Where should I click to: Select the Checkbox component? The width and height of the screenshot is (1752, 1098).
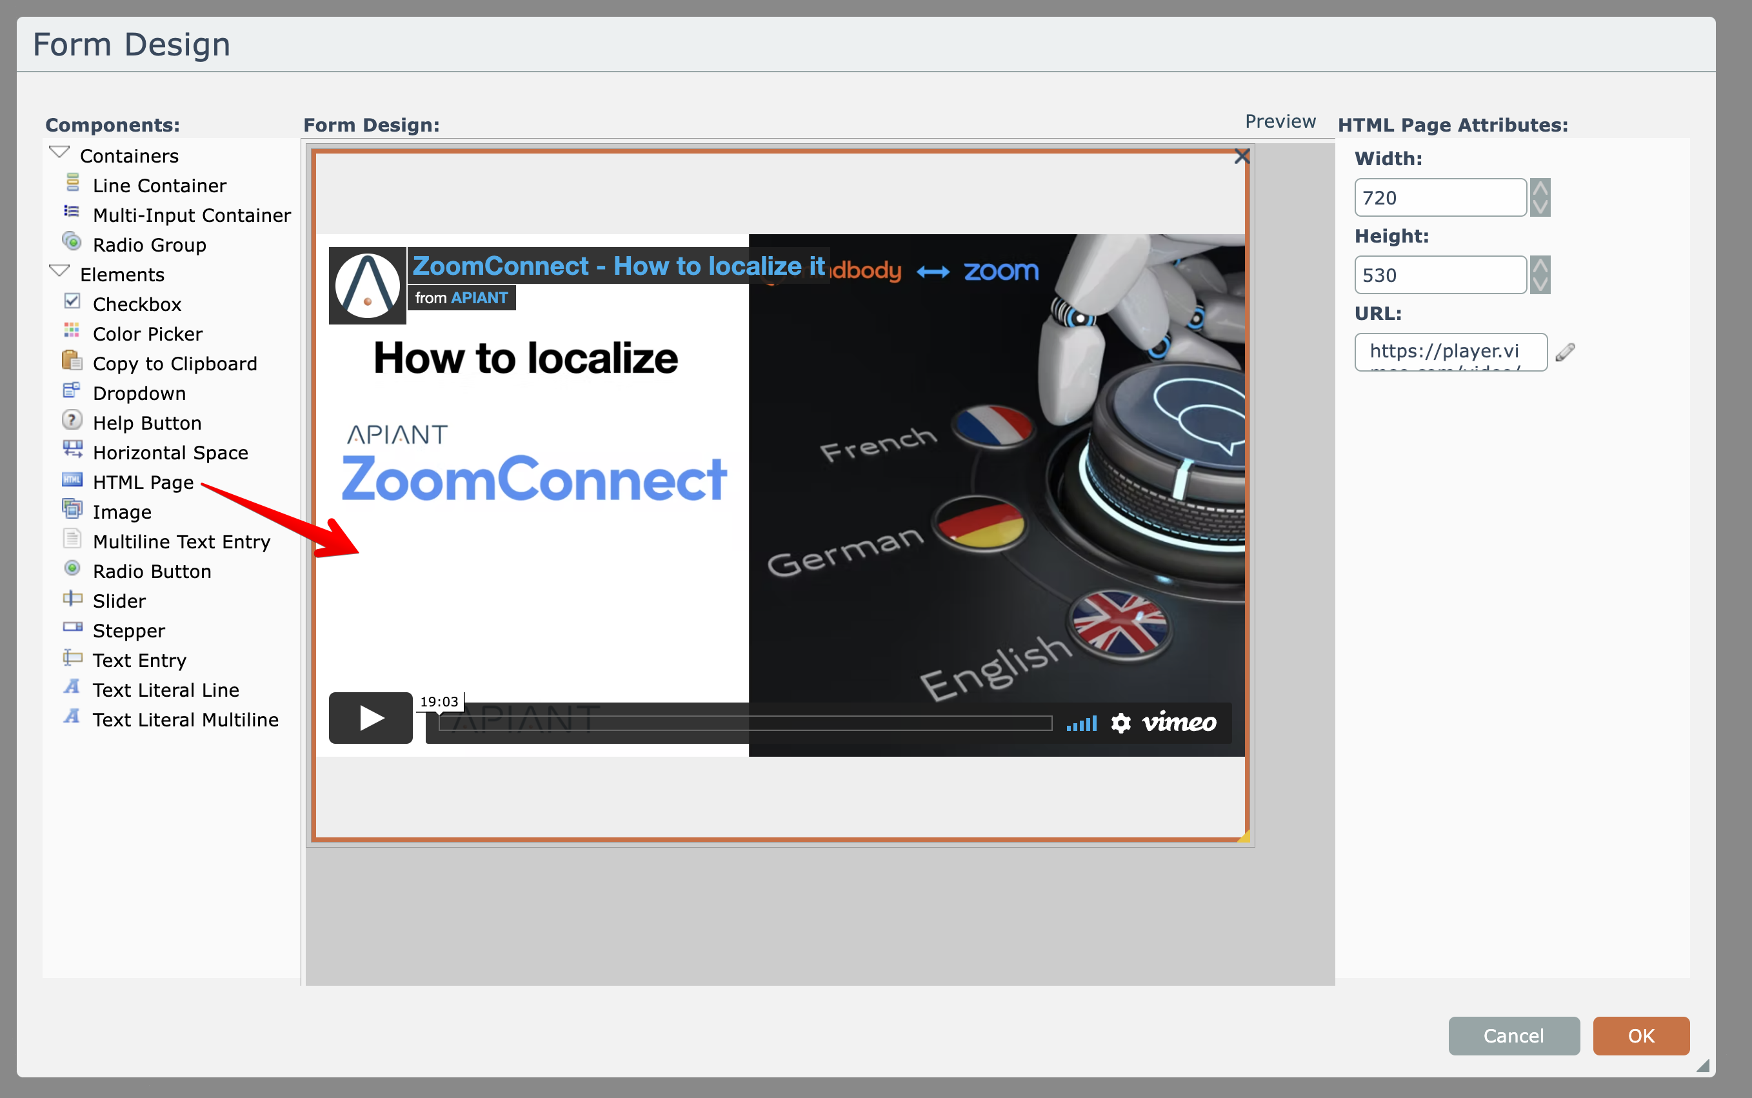click(137, 304)
